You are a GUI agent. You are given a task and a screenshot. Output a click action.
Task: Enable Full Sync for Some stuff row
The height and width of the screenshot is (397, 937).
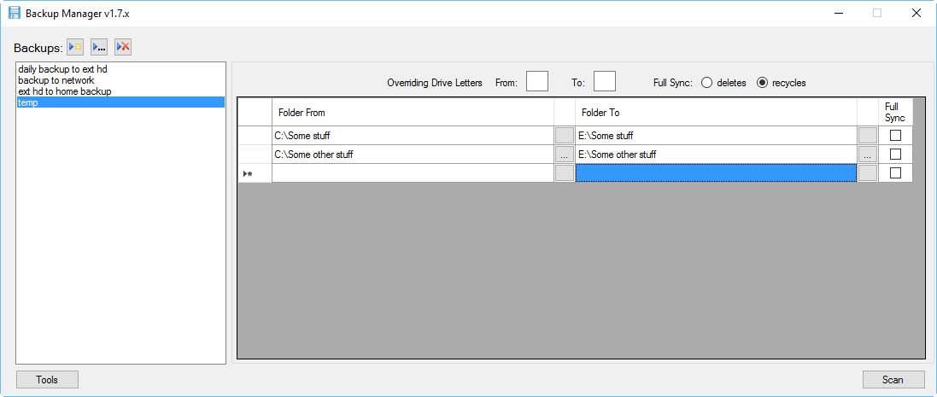click(895, 136)
